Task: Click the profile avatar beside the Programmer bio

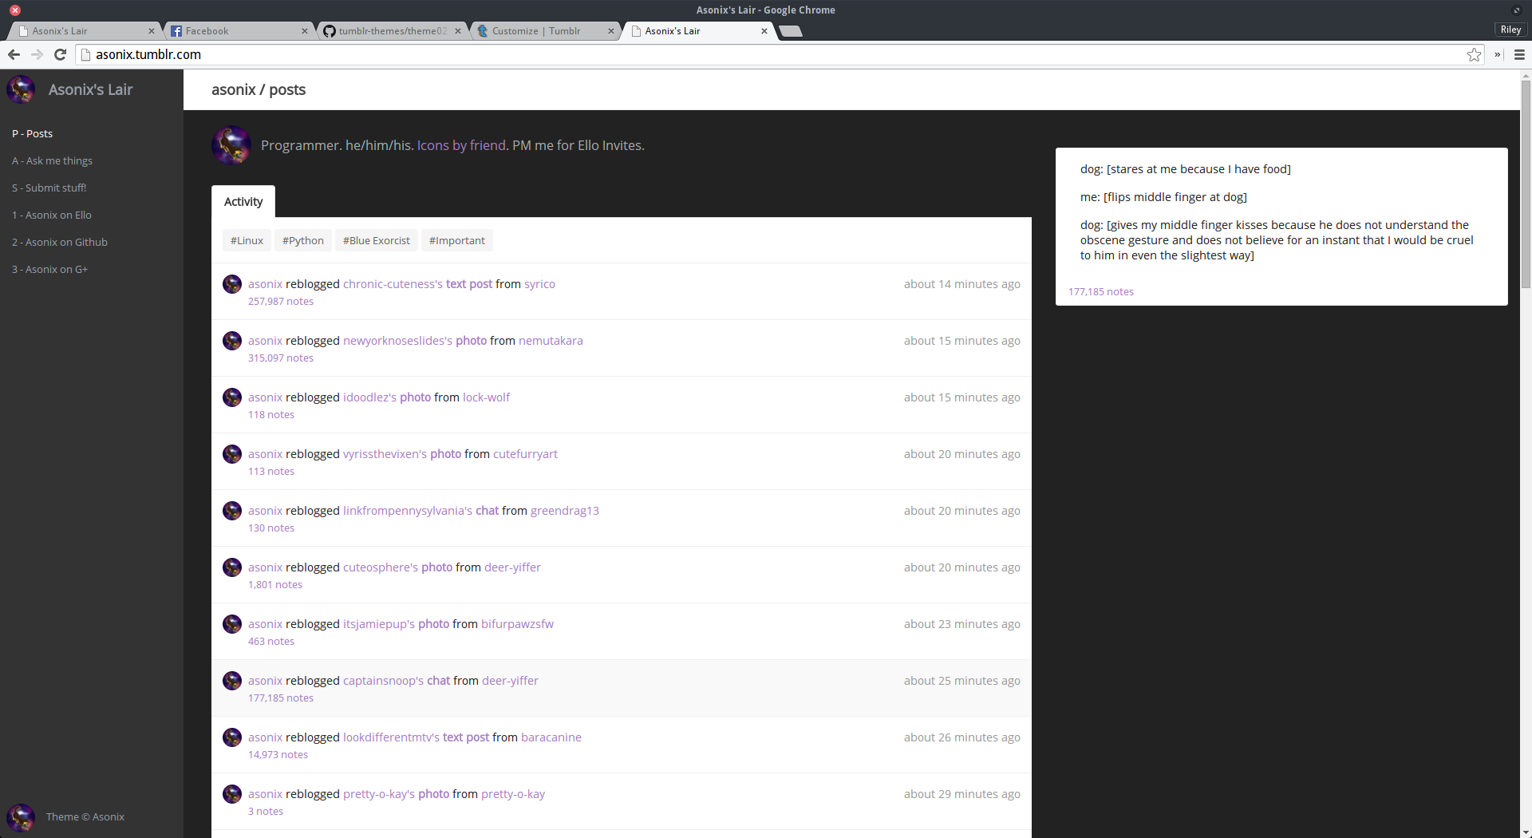Action: click(x=231, y=145)
